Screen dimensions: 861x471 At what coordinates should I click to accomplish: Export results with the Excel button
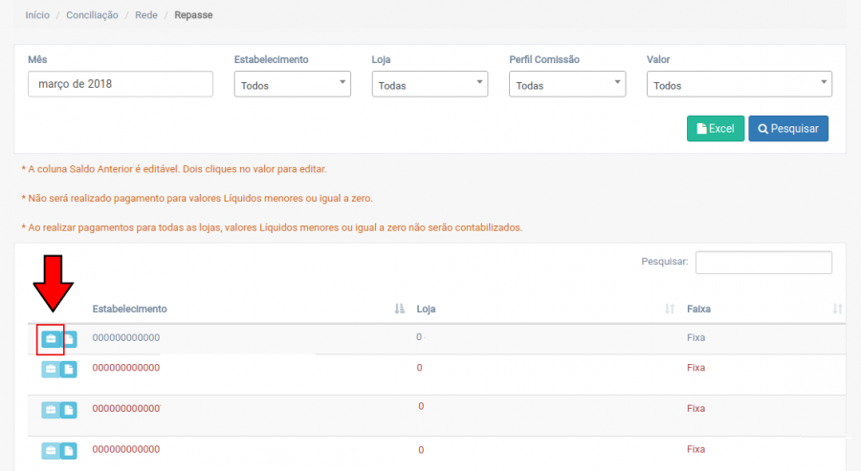point(715,129)
